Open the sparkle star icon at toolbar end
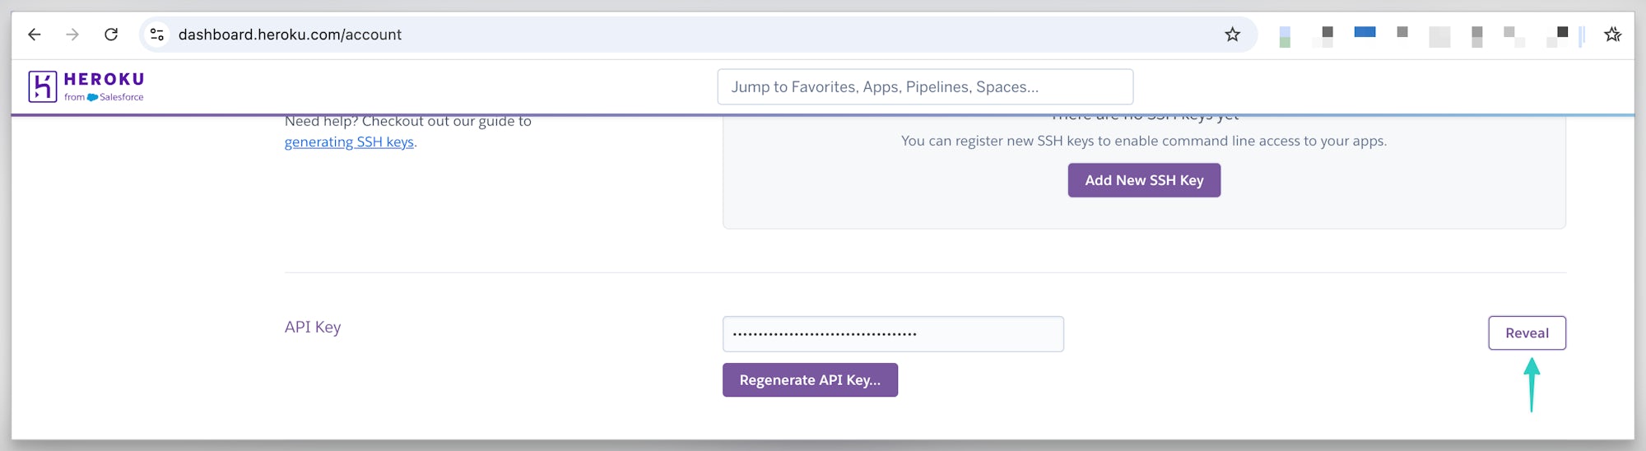Image resolution: width=1646 pixels, height=451 pixels. coord(1612,35)
